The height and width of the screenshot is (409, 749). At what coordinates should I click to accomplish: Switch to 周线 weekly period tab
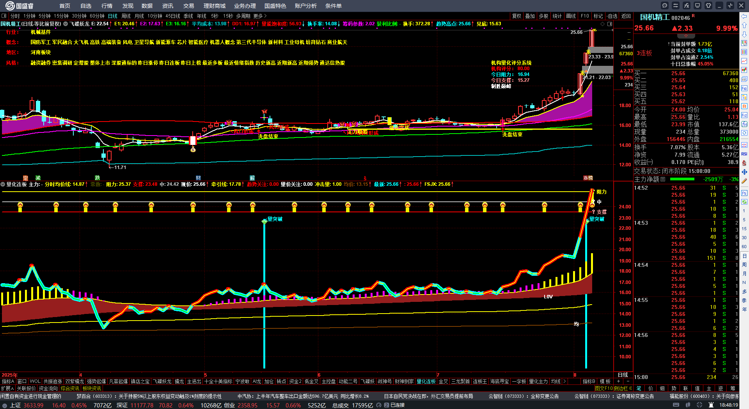126,16
